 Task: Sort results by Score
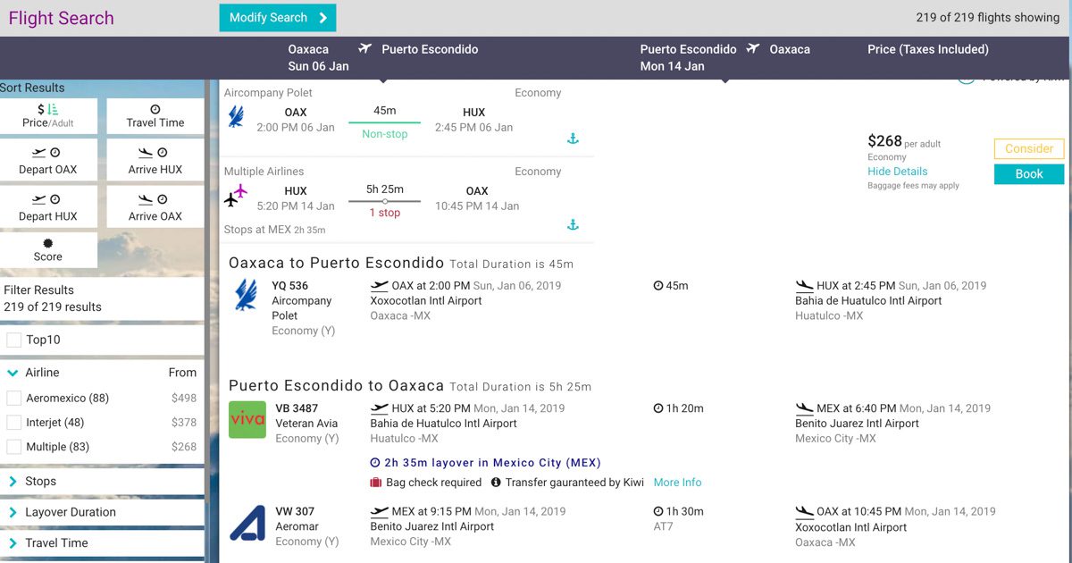(48, 250)
